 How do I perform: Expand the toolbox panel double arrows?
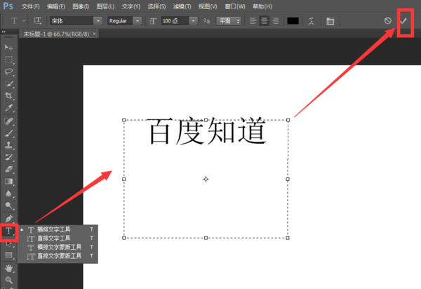4,32
